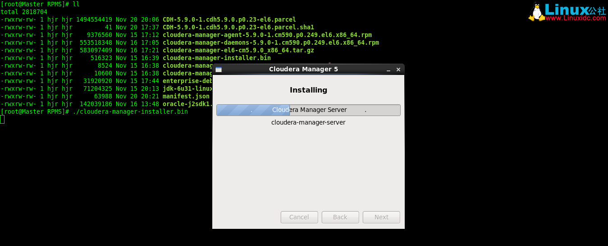Image resolution: width=608 pixels, height=246 pixels.
Task: Click the Next button
Action: pos(381,217)
